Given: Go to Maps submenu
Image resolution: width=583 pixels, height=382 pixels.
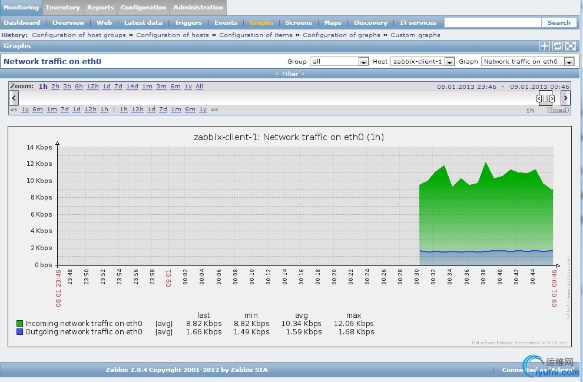Looking at the screenshot, I should tap(333, 23).
